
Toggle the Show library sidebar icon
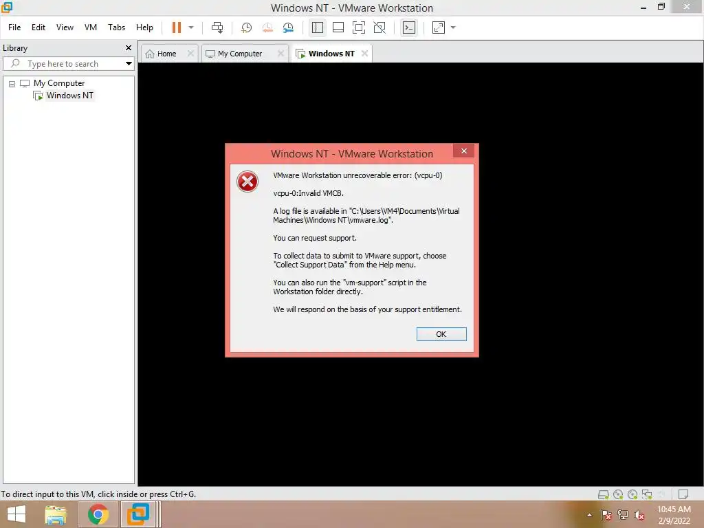pos(318,27)
